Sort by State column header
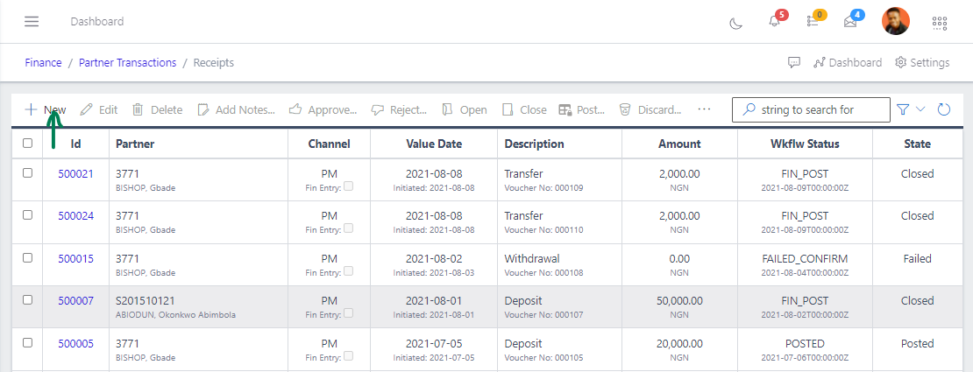This screenshot has width=973, height=372. click(x=917, y=144)
